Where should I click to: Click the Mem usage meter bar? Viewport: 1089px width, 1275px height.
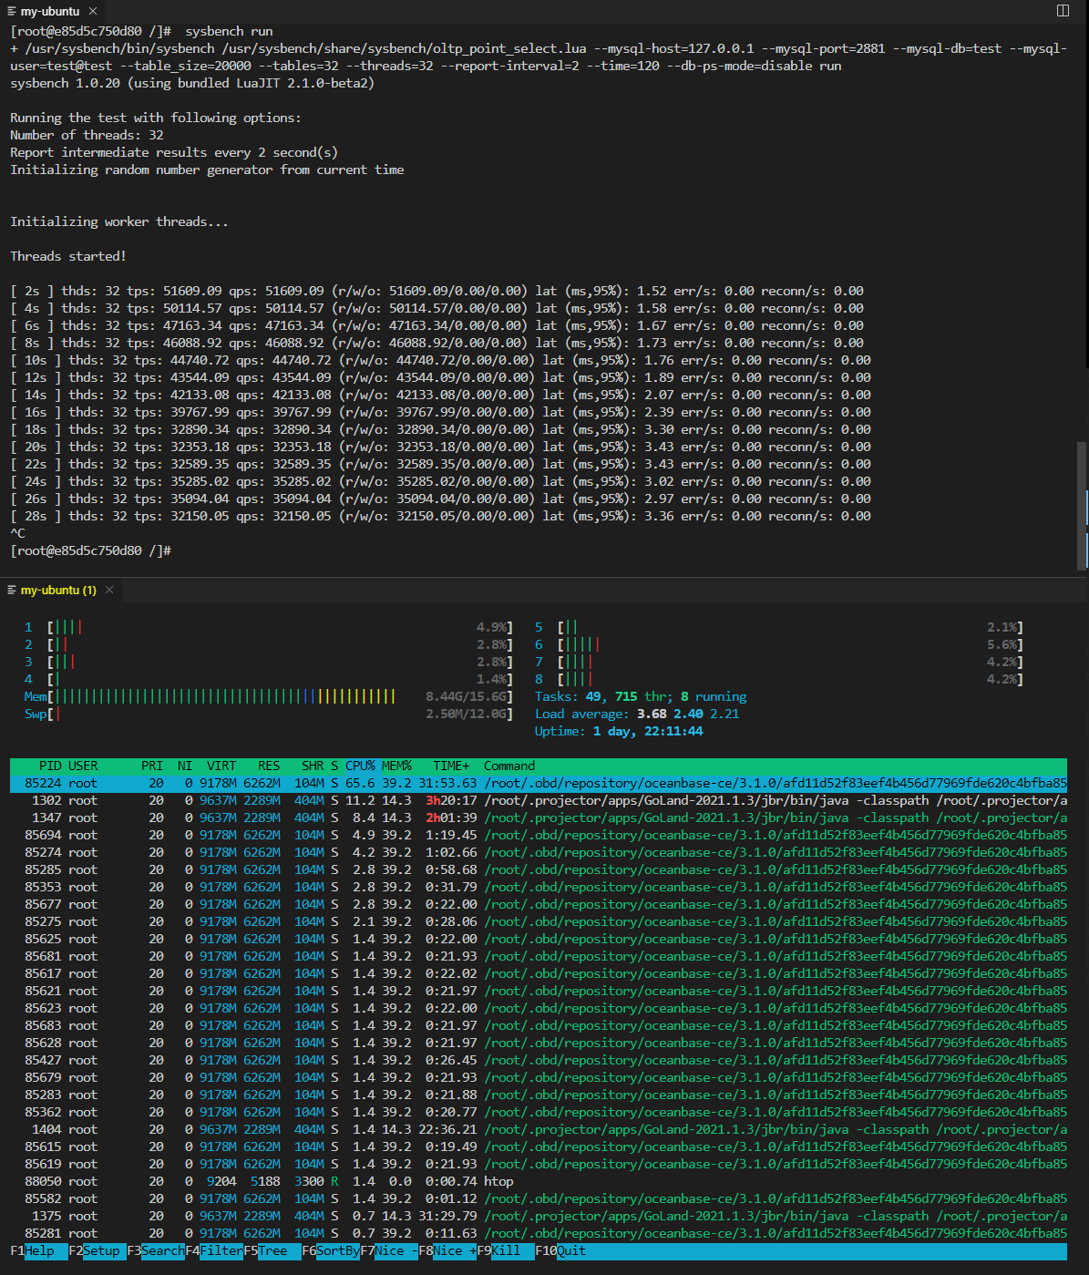219,696
